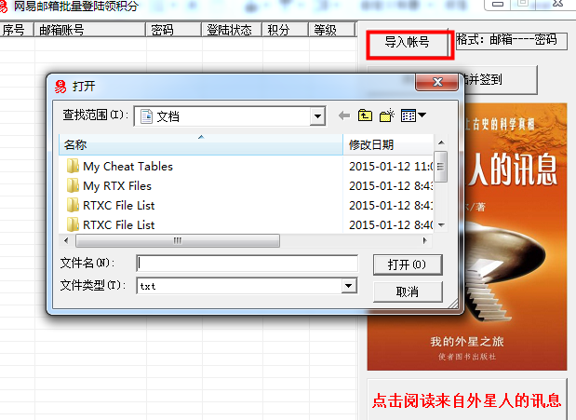
Task: Click the horizontal scrollbar thumb in file list
Action: [x=178, y=241]
